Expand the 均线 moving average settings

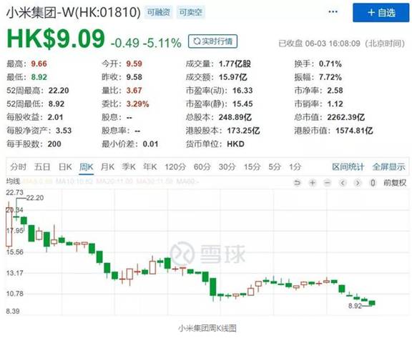(x=13, y=181)
